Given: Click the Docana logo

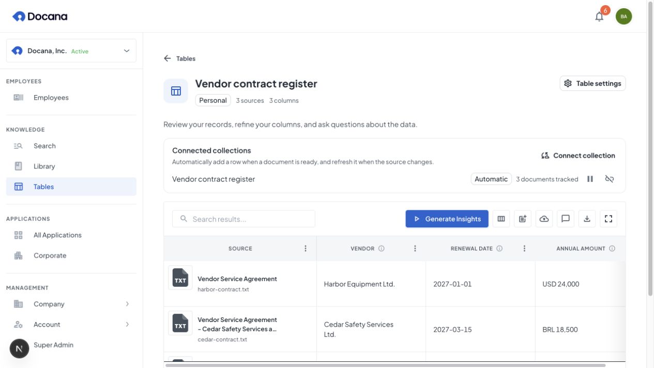Looking at the screenshot, I should click(x=40, y=17).
